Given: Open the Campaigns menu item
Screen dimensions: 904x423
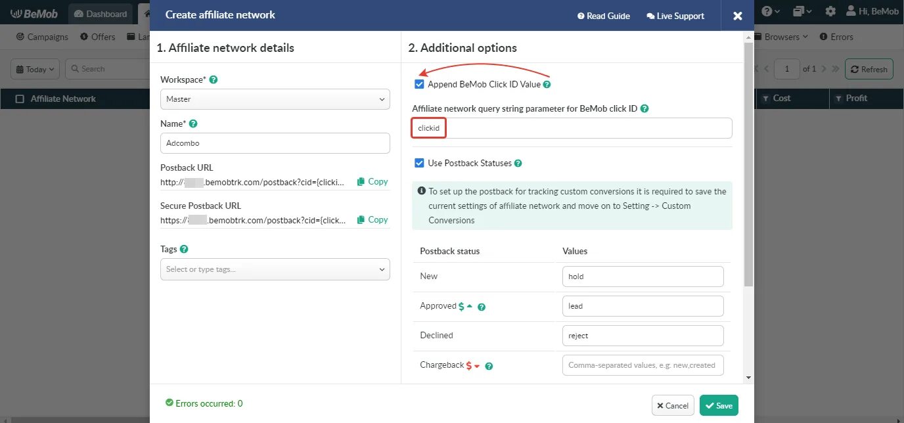Looking at the screenshot, I should point(42,37).
